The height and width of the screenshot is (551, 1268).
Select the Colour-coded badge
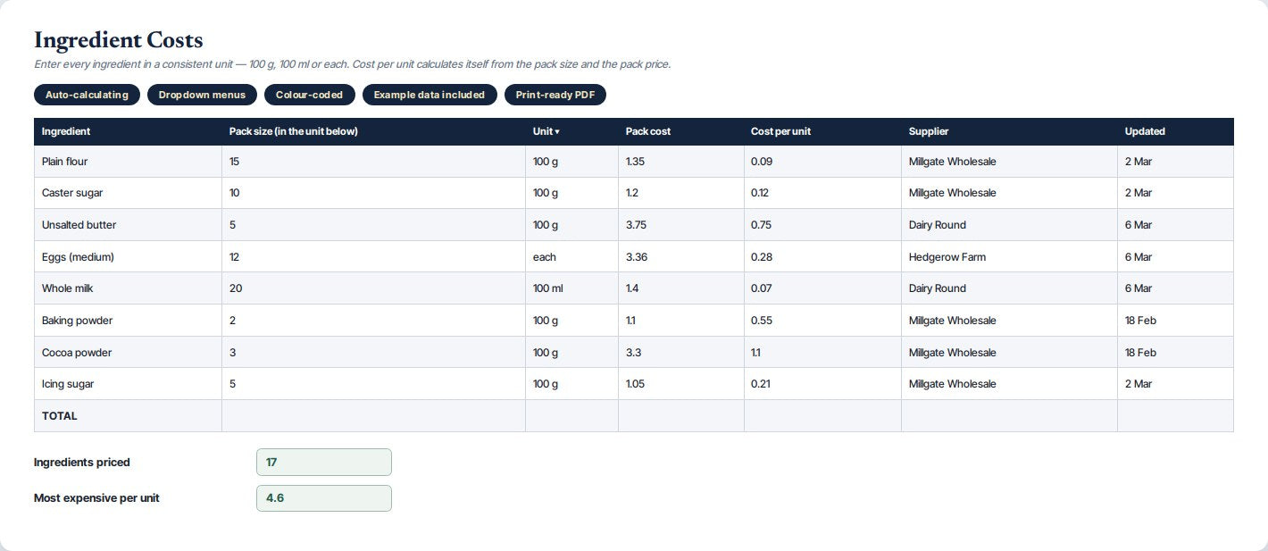(309, 95)
